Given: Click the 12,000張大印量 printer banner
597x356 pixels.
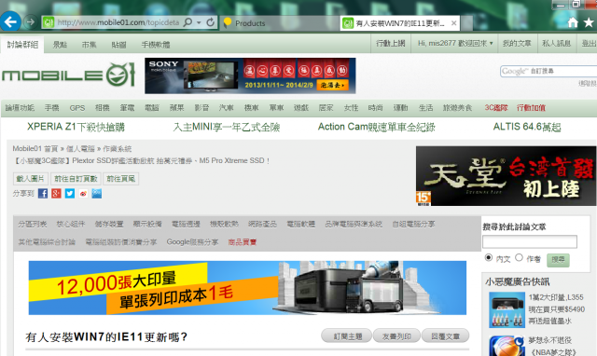Looking at the screenshot, I should coord(247,288).
